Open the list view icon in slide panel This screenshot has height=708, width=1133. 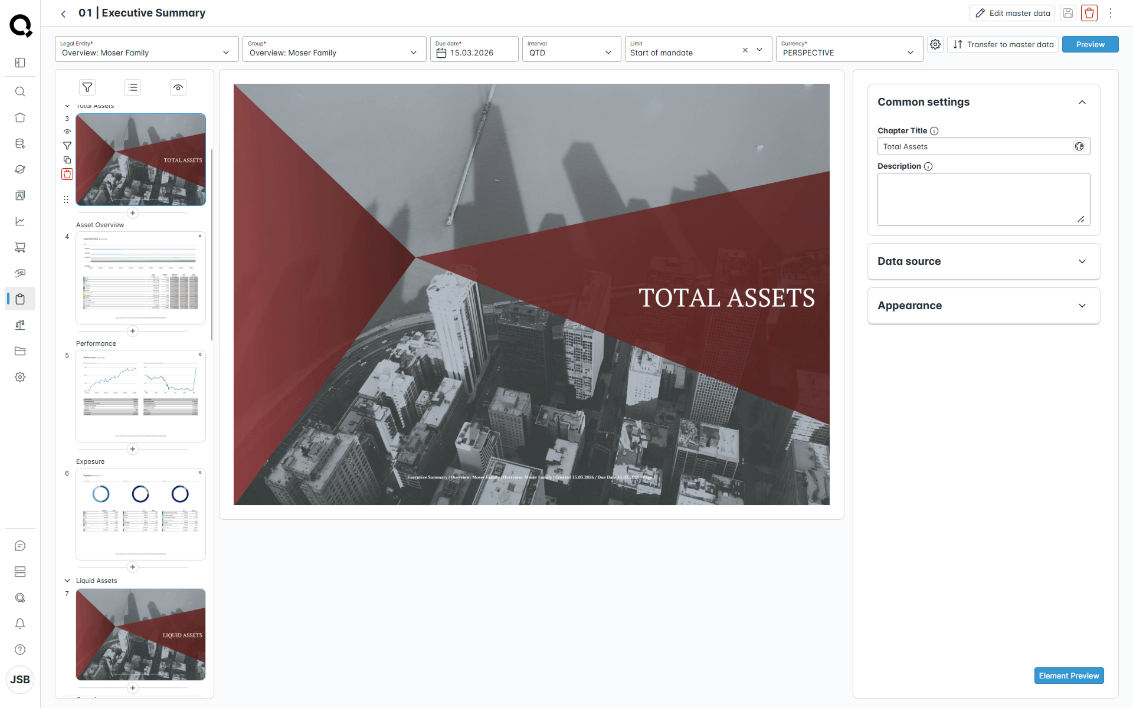click(x=133, y=87)
